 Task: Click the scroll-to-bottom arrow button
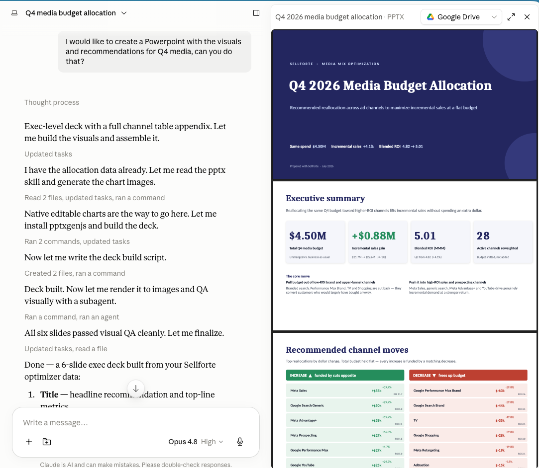pyautogui.click(x=136, y=389)
